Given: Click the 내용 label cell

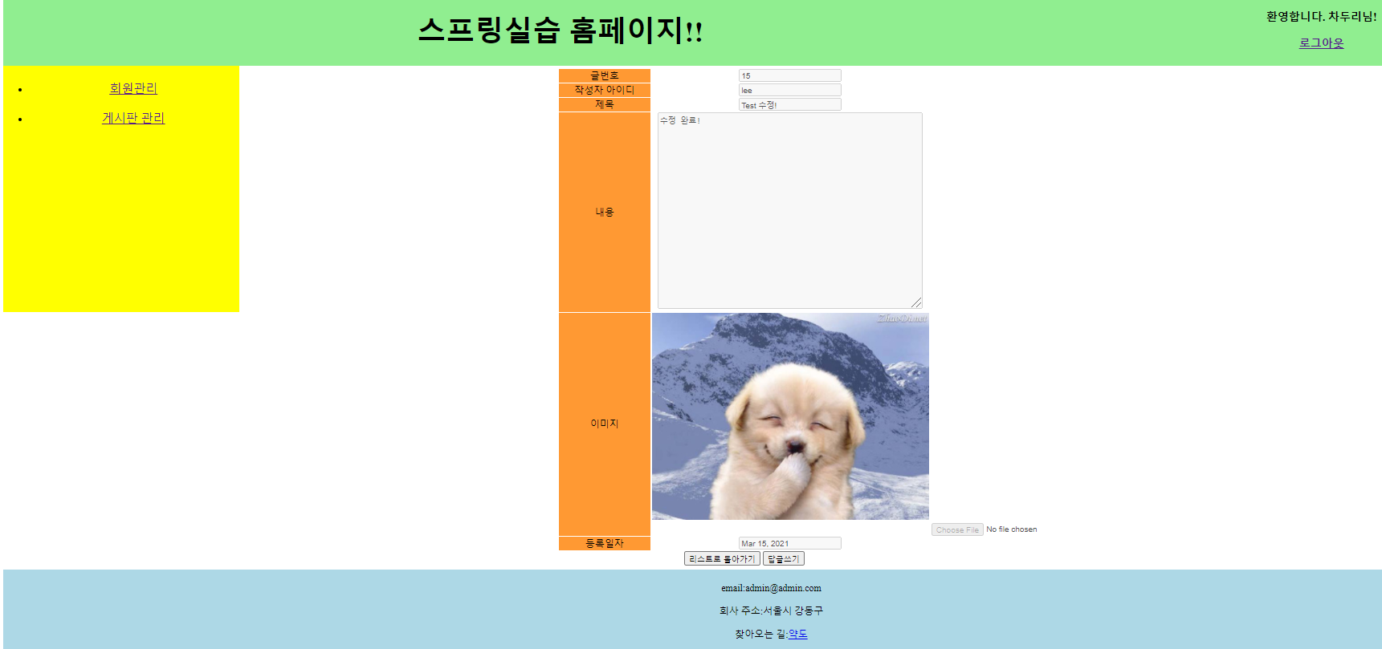Looking at the screenshot, I should 605,212.
